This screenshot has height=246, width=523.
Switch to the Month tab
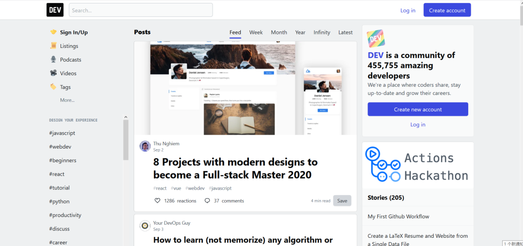coord(279,32)
